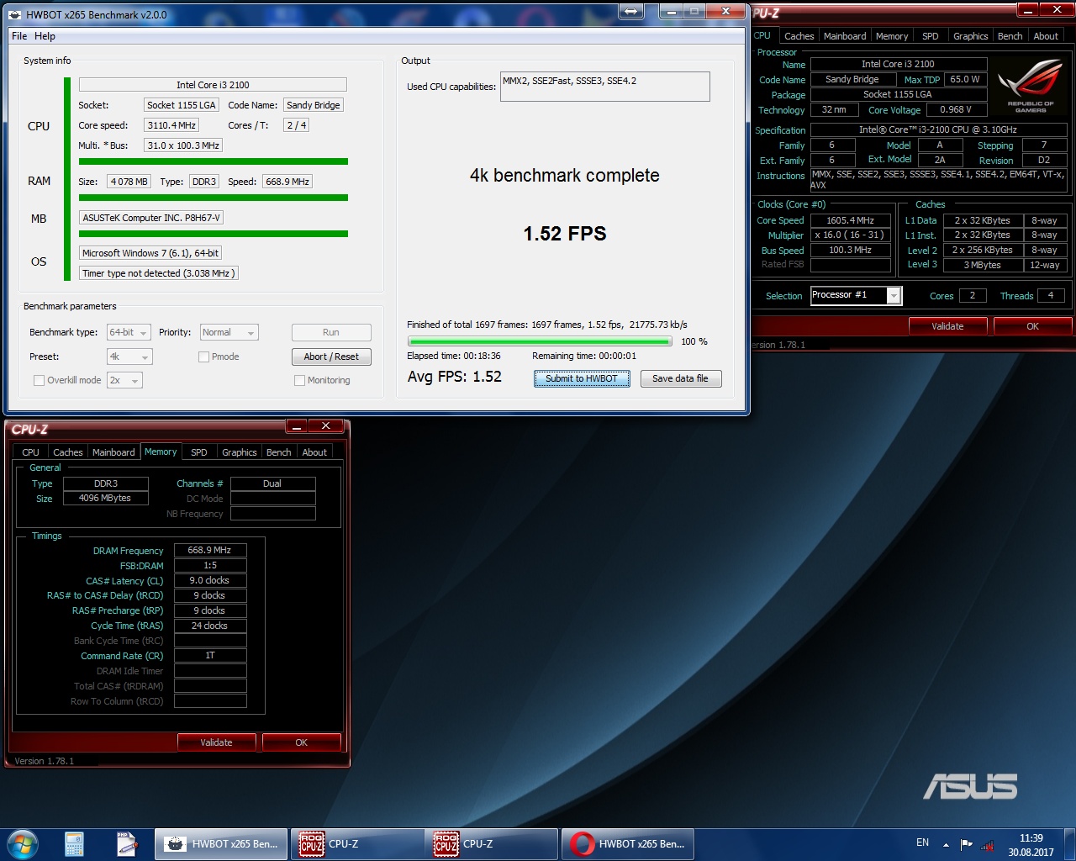Switch to Mainboard tab in memory CPU-Z
Screen dimensions: 1076x861
pyautogui.click(x=113, y=452)
